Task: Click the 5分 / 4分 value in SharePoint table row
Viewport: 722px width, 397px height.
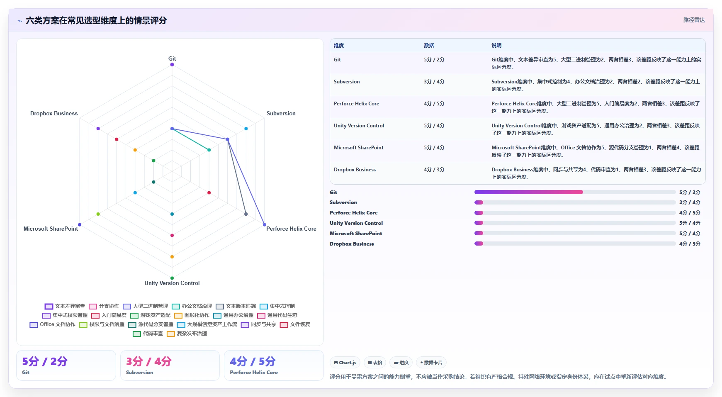Action: (434, 148)
